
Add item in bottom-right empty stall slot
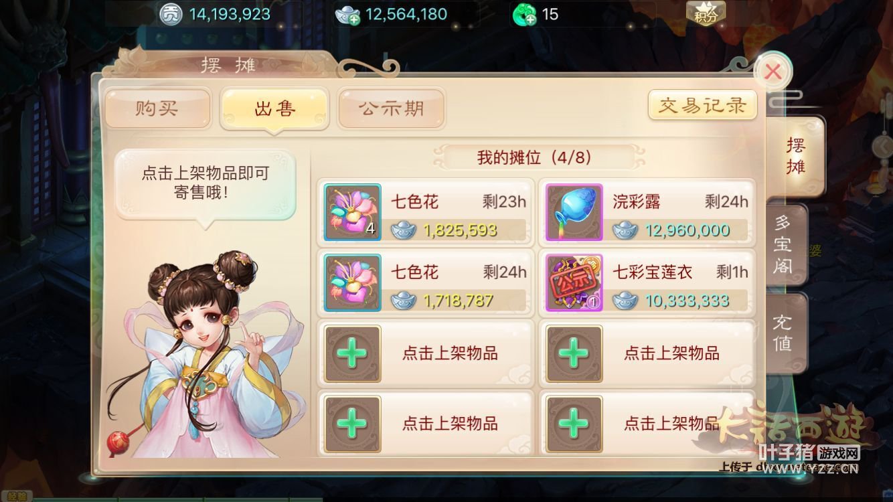coord(647,423)
